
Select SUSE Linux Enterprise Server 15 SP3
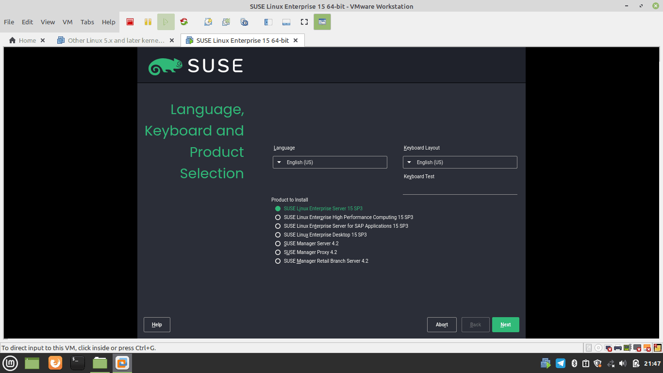319,208
